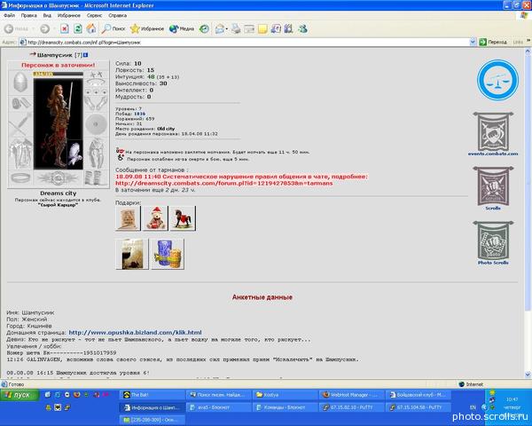Open Избранное star favorites toolbar button
The image size is (532, 426).
(147, 29)
